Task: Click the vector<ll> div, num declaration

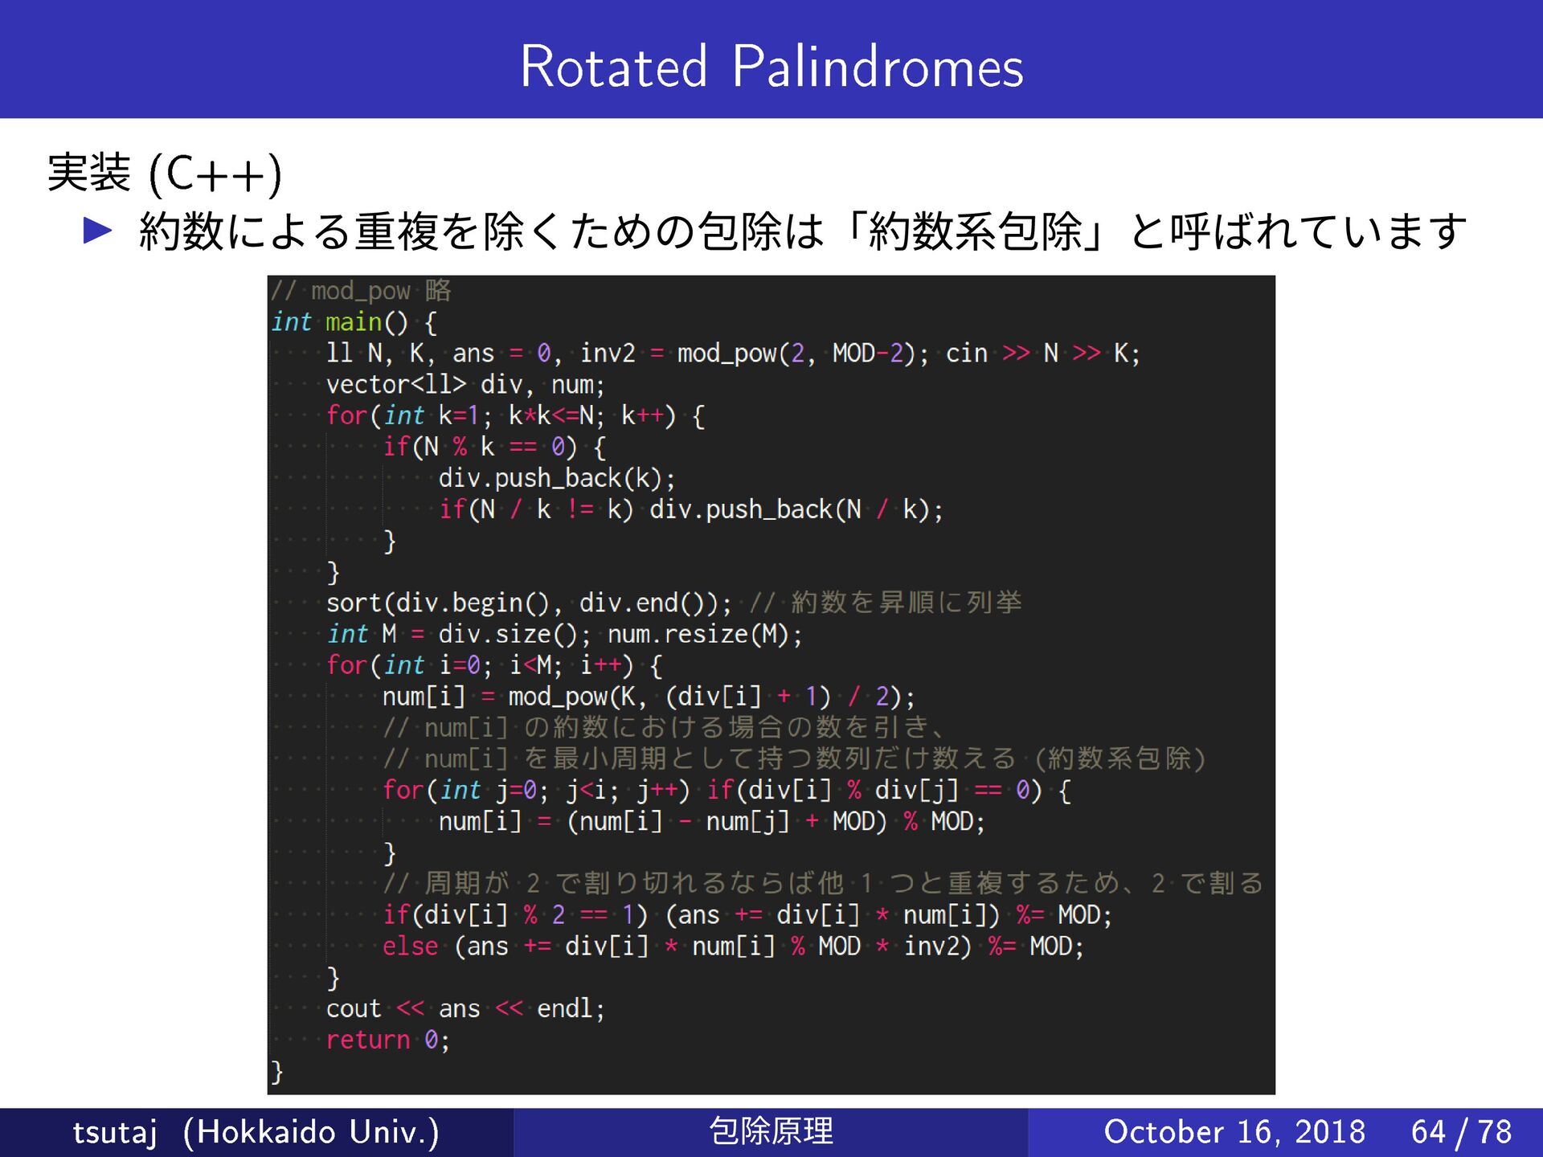Action: pos(465,385)
